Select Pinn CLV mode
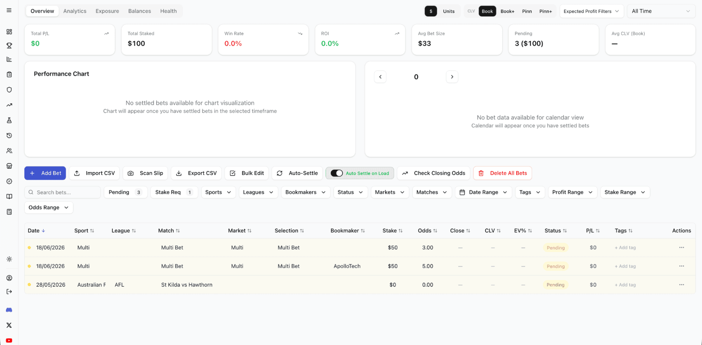The image size is (702, 345). coord(527,11)
